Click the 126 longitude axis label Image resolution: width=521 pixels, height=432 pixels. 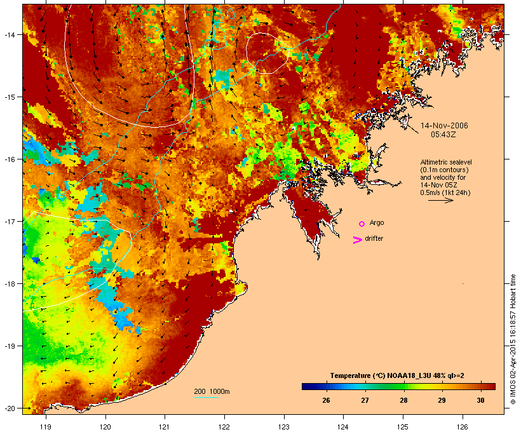(x=463, y=427)
